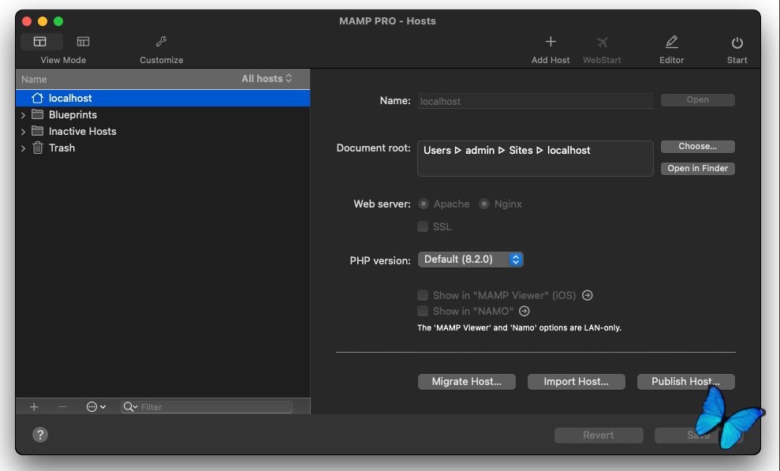Open help with question mark button
This screenshot has width=780, height=471.
coord(40,435)
